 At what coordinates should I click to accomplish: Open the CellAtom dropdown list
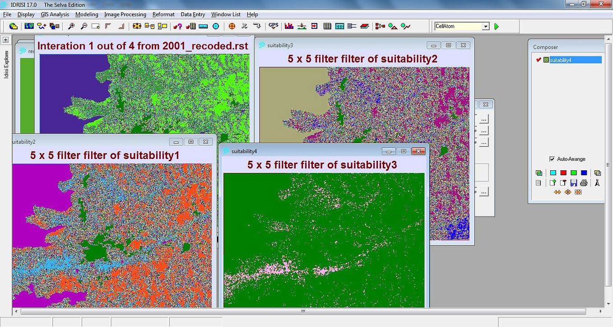[x=487, y=26]
